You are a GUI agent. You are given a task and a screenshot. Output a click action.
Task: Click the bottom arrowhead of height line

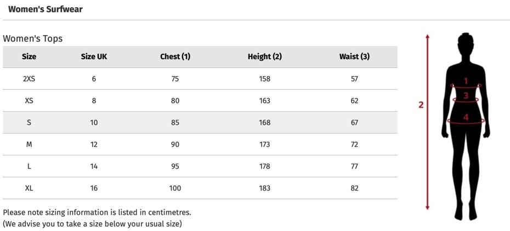427,207
